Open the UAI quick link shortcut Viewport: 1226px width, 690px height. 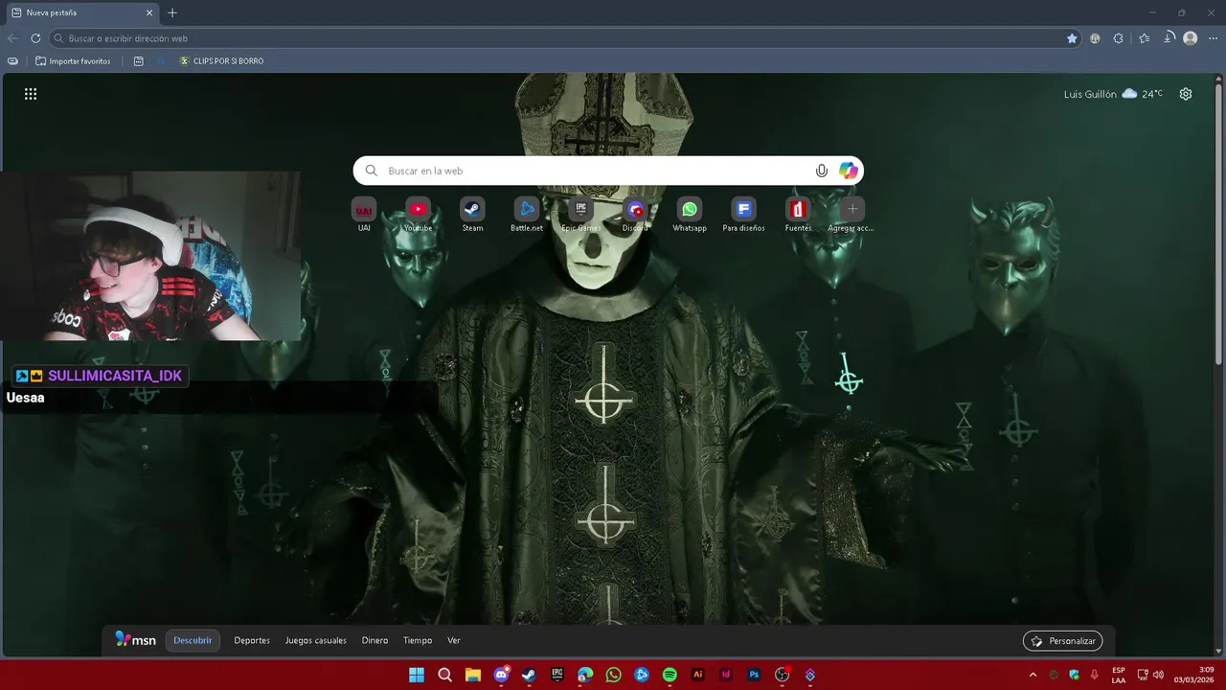click(364, 214)
